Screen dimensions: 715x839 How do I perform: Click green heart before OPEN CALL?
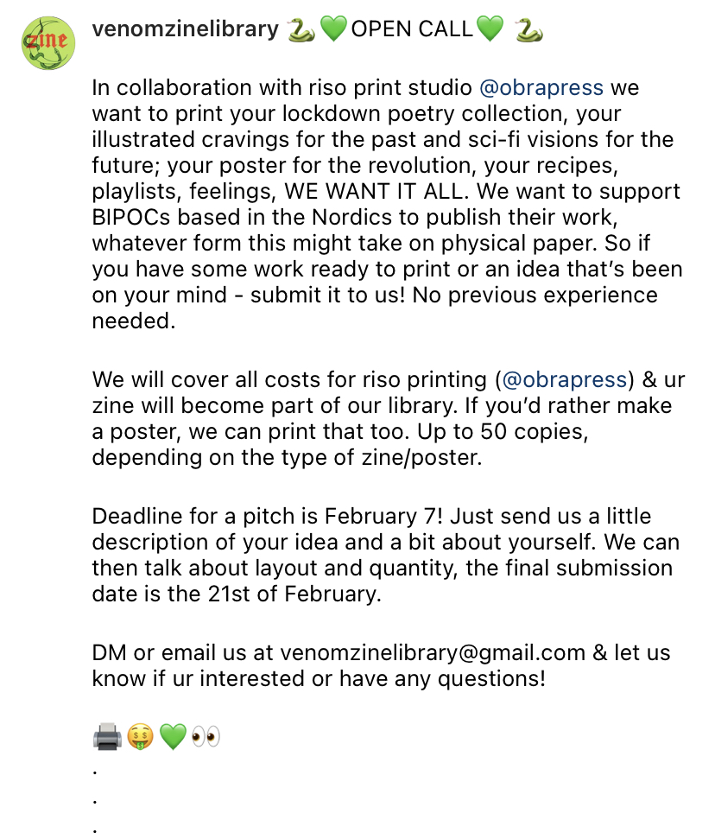point(333,29)
